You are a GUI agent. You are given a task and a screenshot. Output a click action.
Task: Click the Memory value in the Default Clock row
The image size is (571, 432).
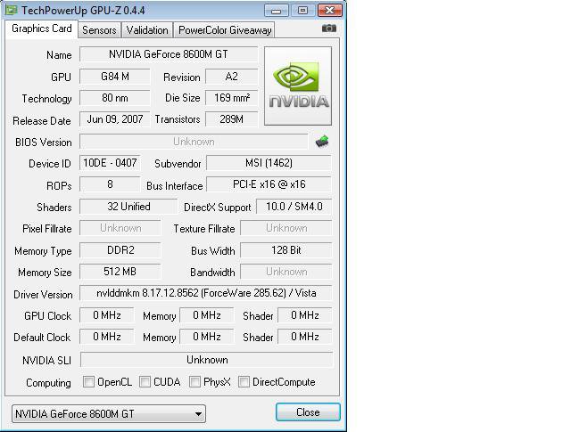coord(207,337)
